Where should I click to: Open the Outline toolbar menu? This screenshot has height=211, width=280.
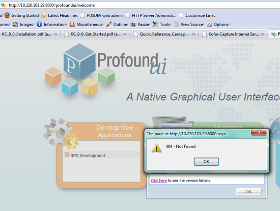point(117,24)
